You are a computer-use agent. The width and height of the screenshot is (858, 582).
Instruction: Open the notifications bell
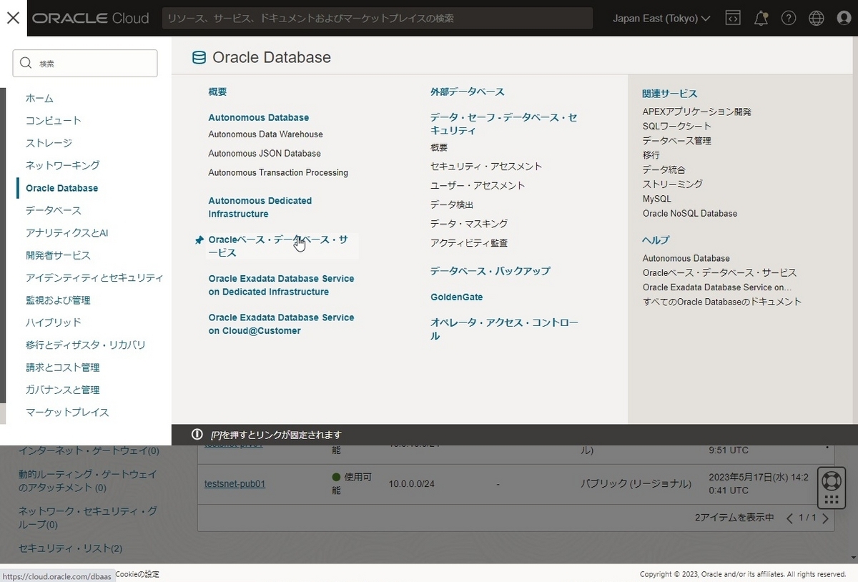[761, 18]
